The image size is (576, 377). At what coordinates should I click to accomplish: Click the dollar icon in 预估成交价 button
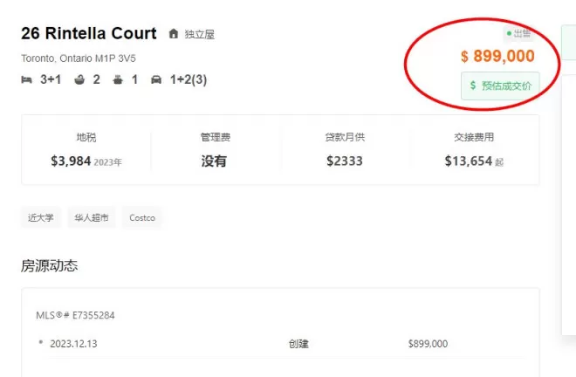(x=473, y=86)
